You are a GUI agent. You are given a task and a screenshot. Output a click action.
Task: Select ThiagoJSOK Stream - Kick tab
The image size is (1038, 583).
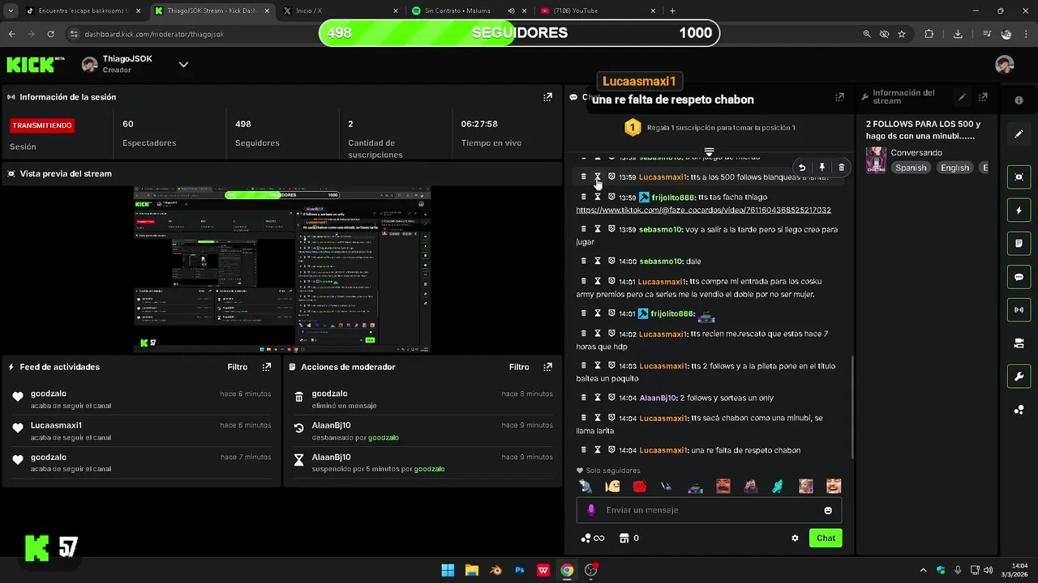click(x=211, y=11)
